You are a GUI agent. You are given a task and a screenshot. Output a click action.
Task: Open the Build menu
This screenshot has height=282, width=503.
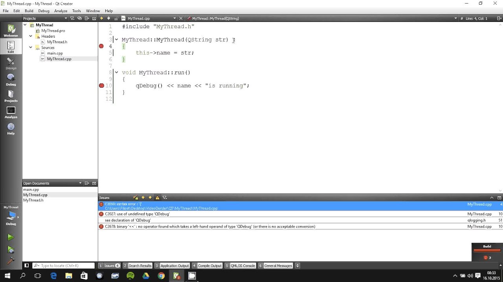pyautogui.click(x=29, y=11)
